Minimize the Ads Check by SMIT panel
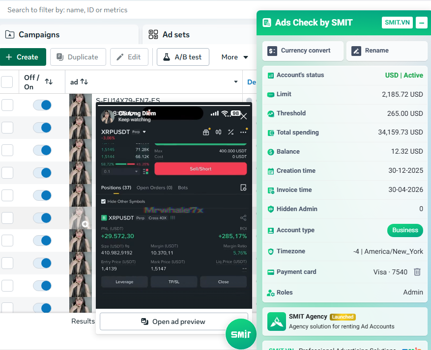 tap(421, 23)
